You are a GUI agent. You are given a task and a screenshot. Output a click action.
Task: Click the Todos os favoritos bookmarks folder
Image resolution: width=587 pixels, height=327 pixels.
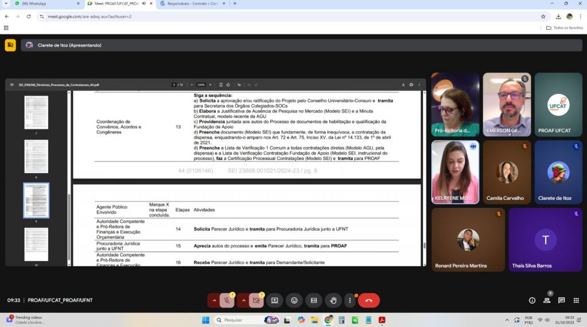pos(565,27)
